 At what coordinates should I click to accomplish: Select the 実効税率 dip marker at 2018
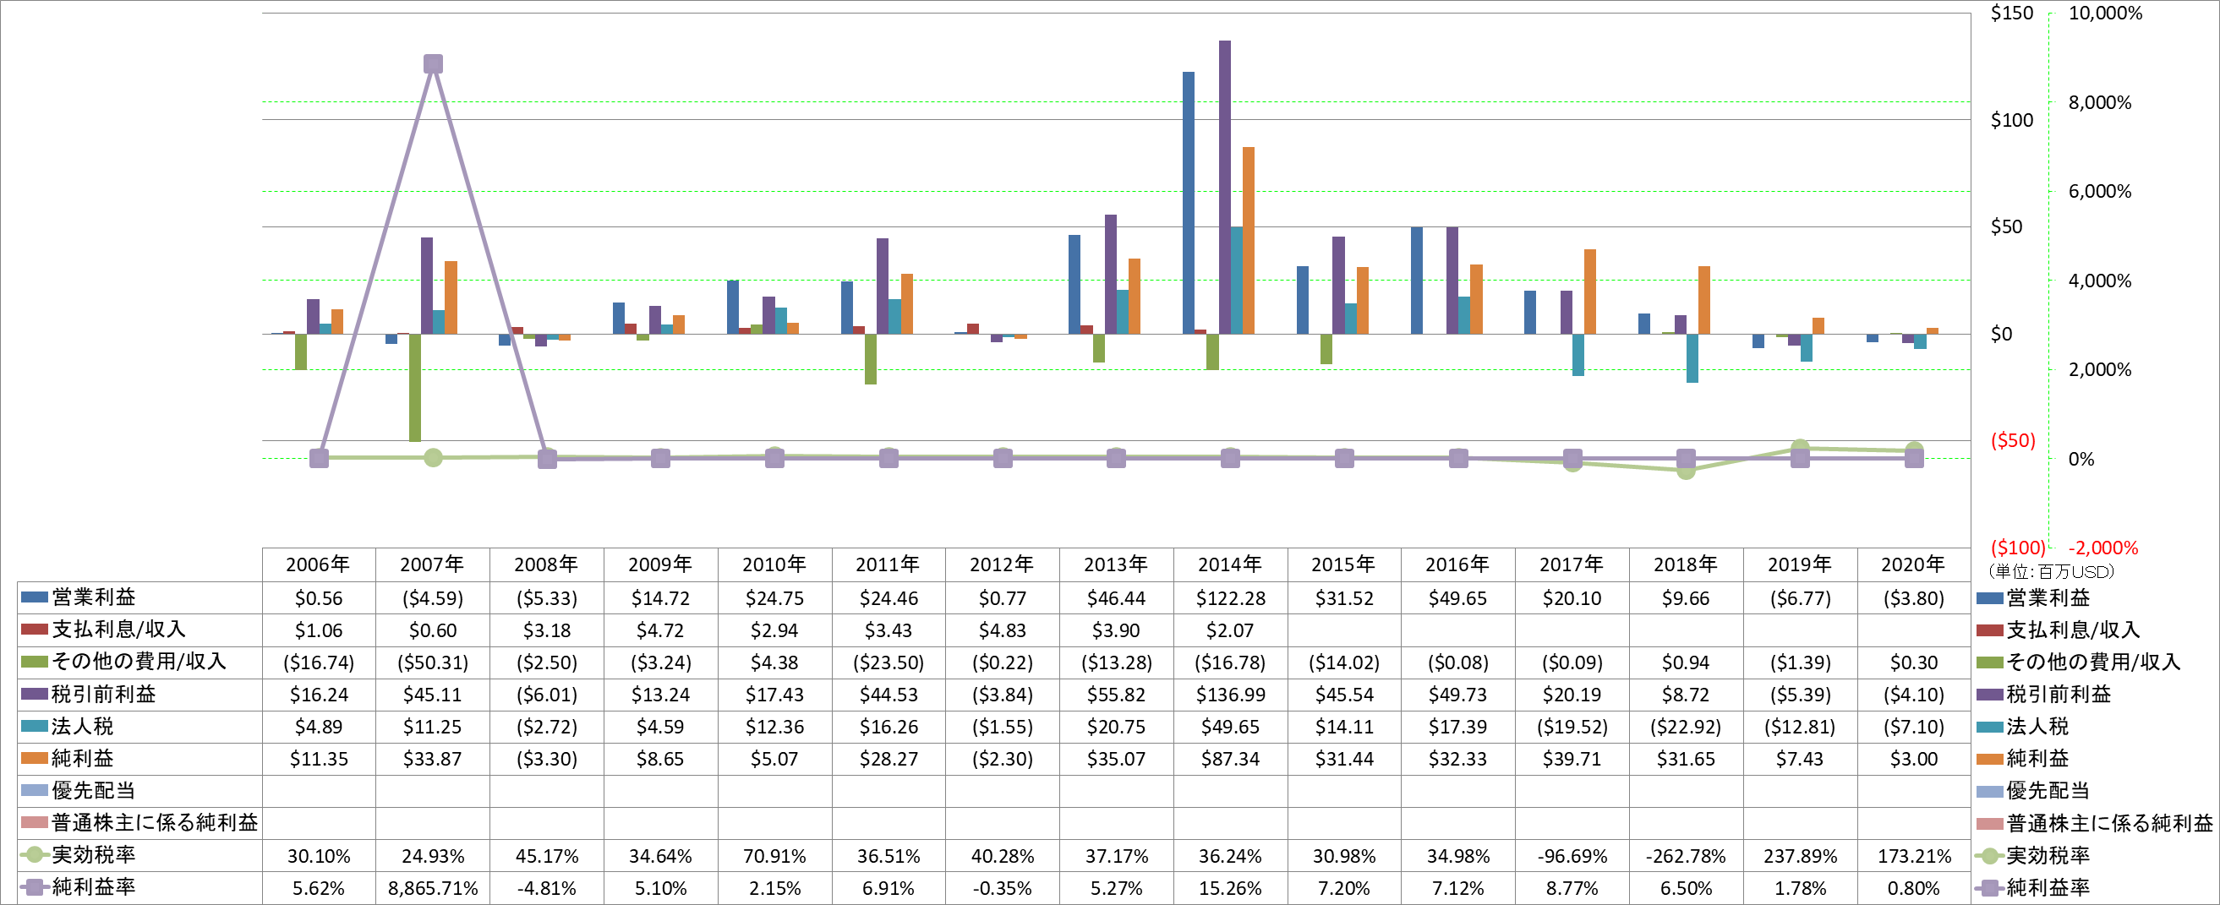pos(1687,470)
